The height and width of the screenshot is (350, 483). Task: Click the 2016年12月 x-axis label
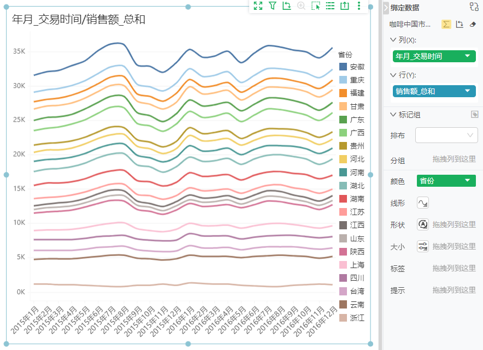pos(322,321)
